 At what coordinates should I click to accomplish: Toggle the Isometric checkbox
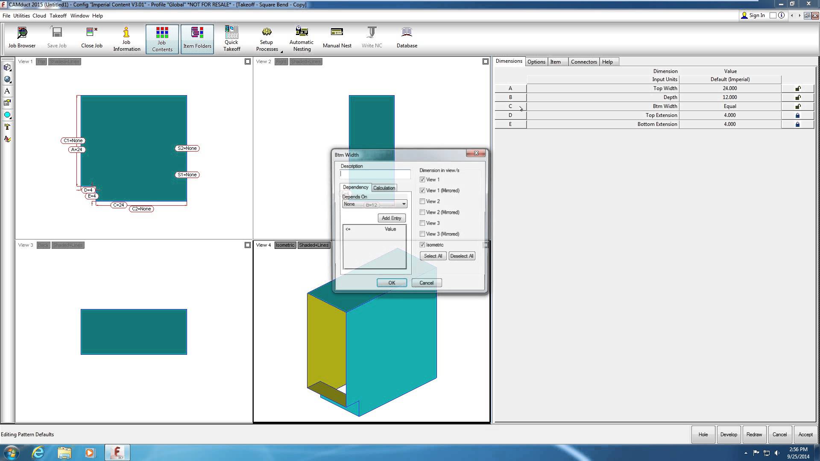(x=422, y=245)
